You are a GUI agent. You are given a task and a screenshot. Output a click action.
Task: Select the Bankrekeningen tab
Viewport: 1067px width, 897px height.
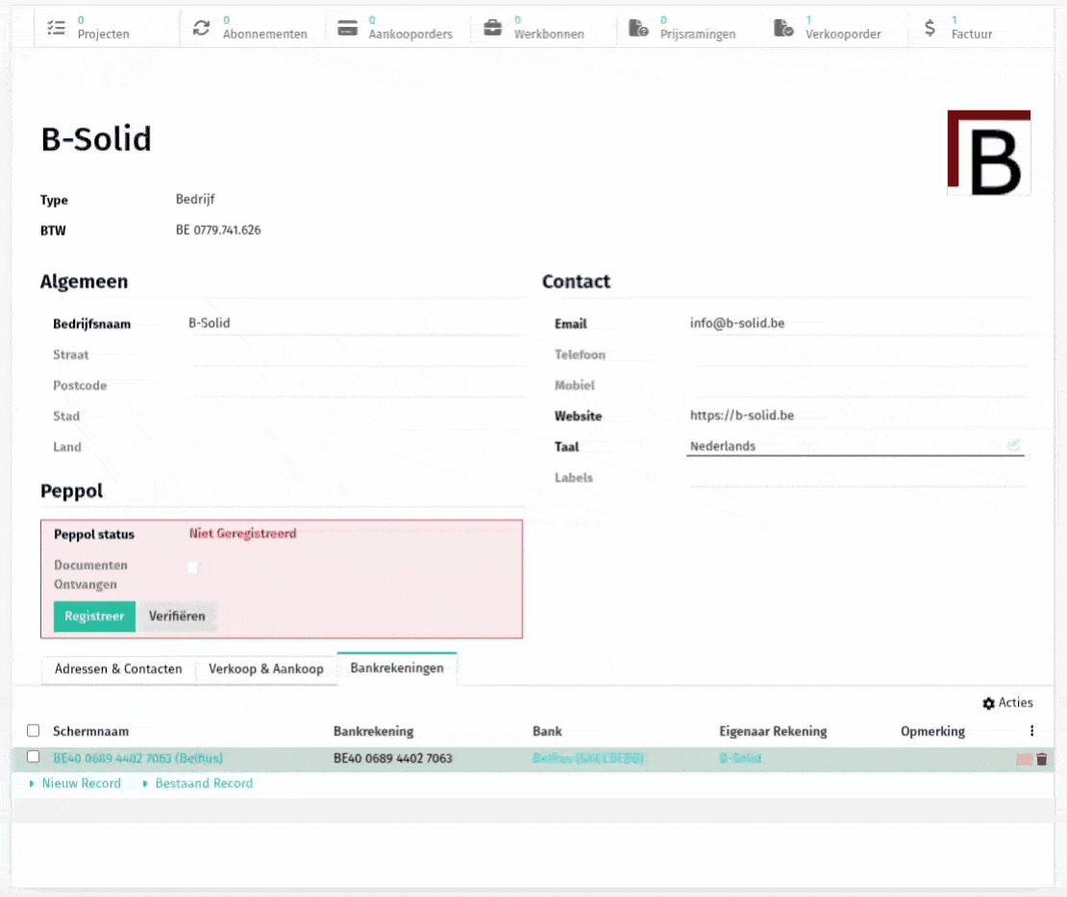coord(397,668)
